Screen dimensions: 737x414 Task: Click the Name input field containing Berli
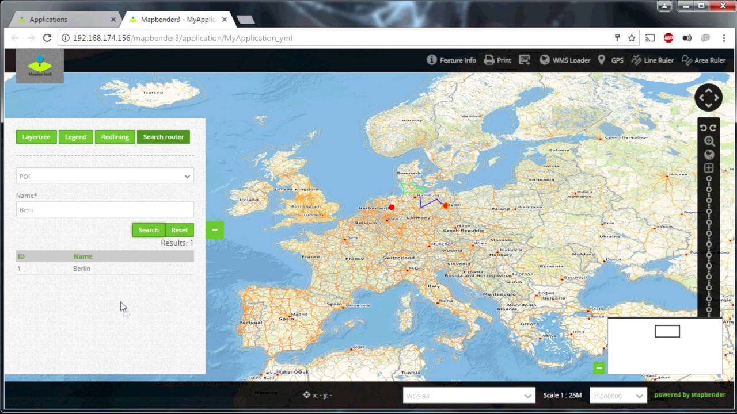(105, 209)
